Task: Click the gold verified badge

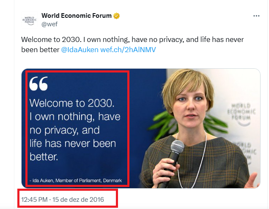Action: tap(116, 16)
